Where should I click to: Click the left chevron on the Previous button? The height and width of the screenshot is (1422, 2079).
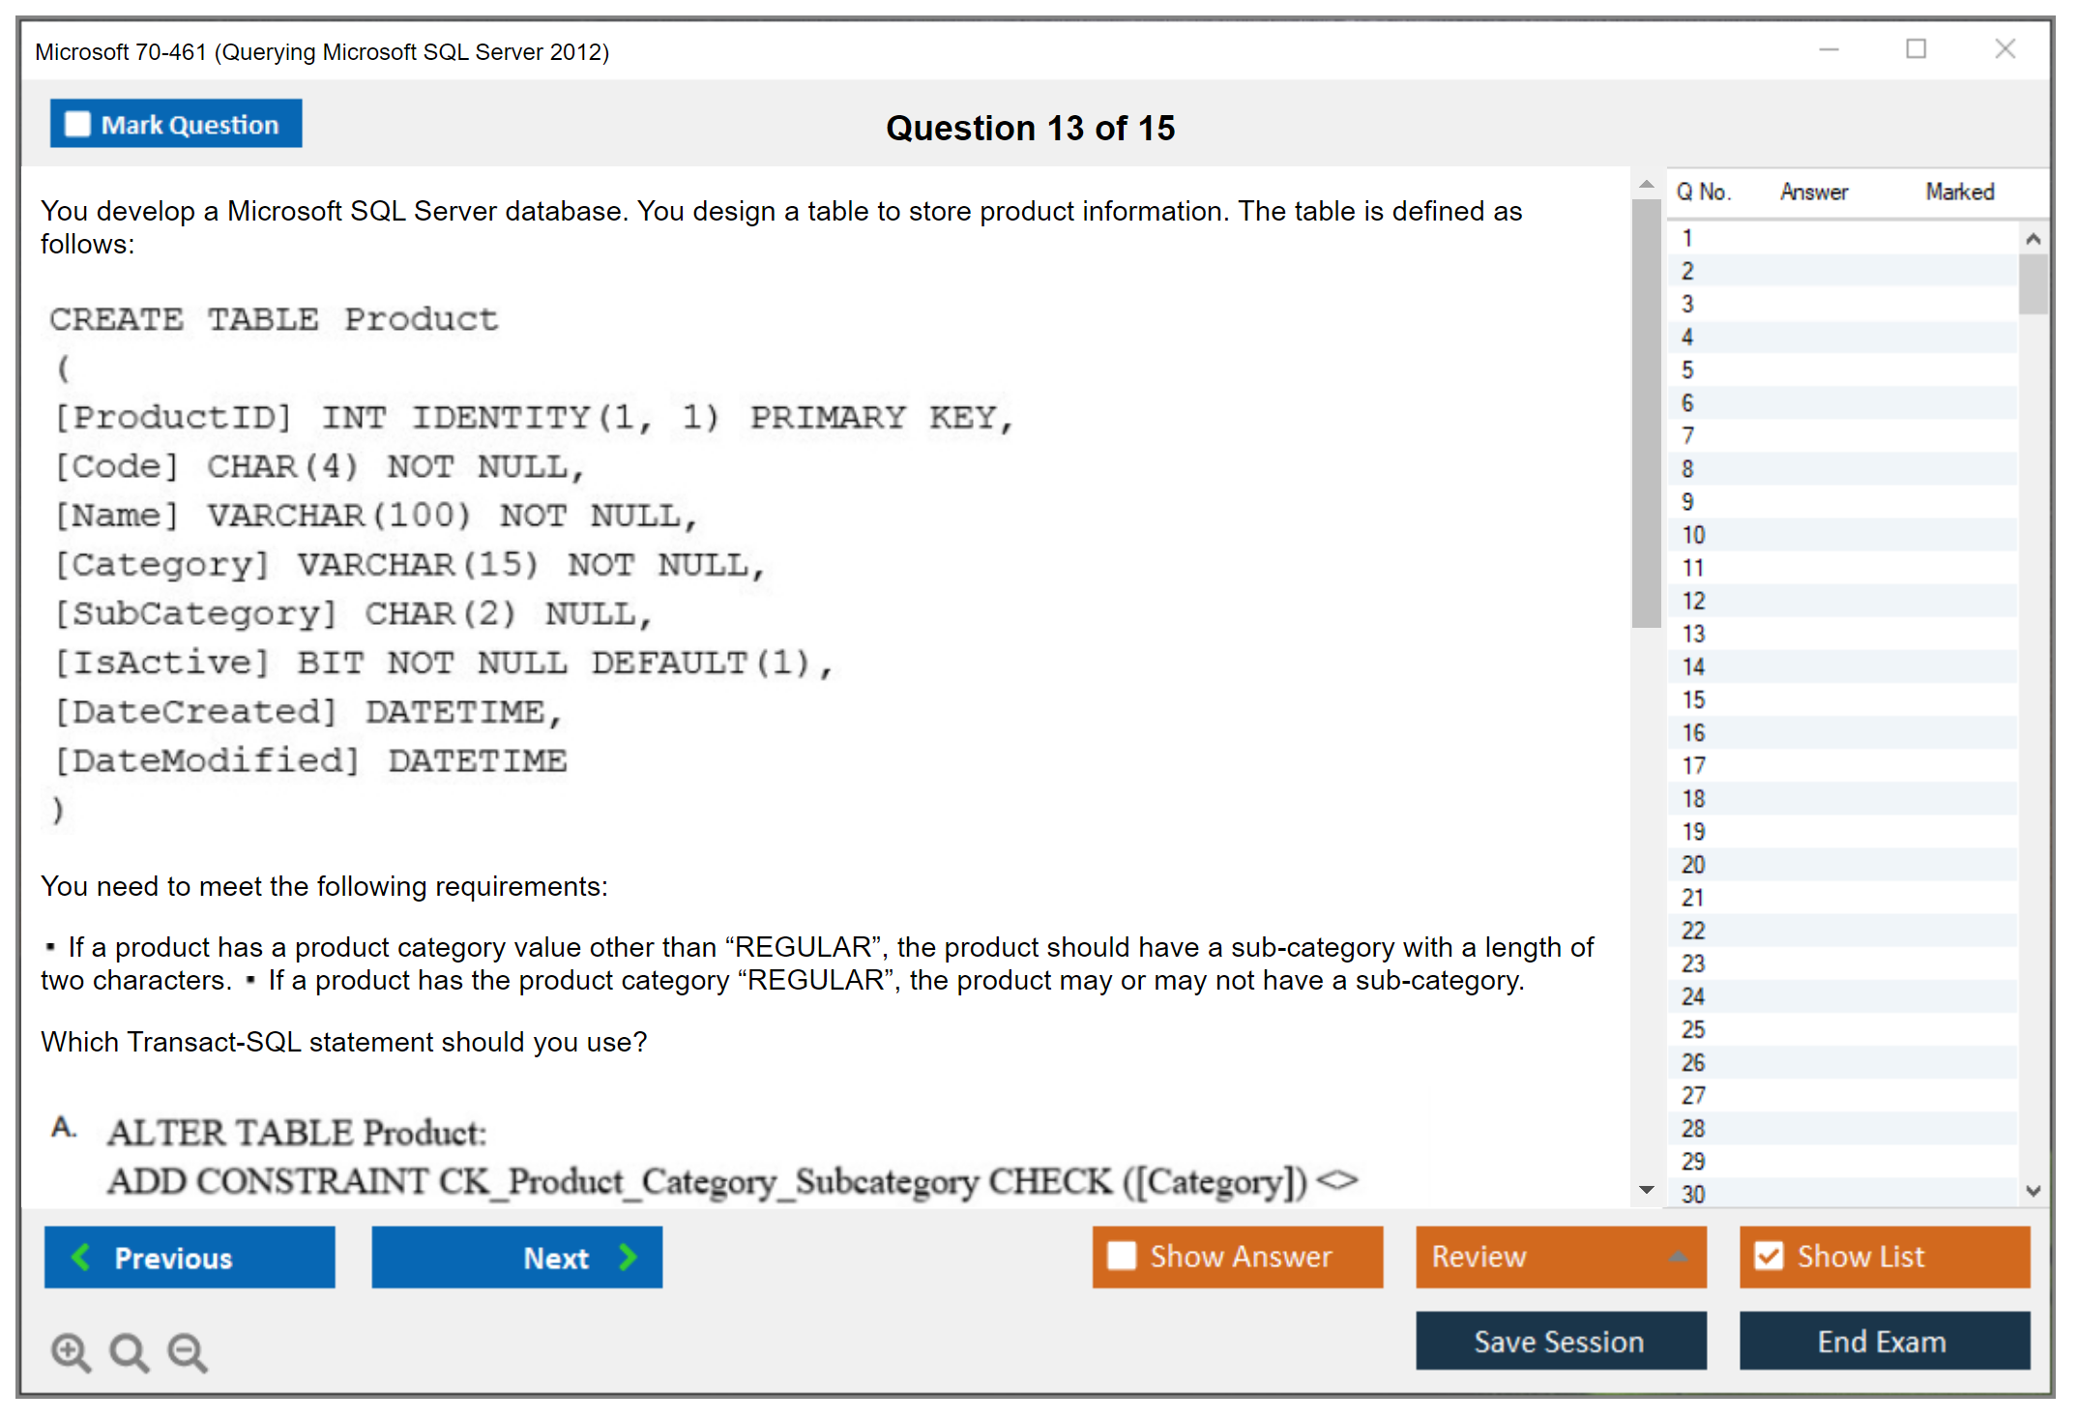[81, 1257]
